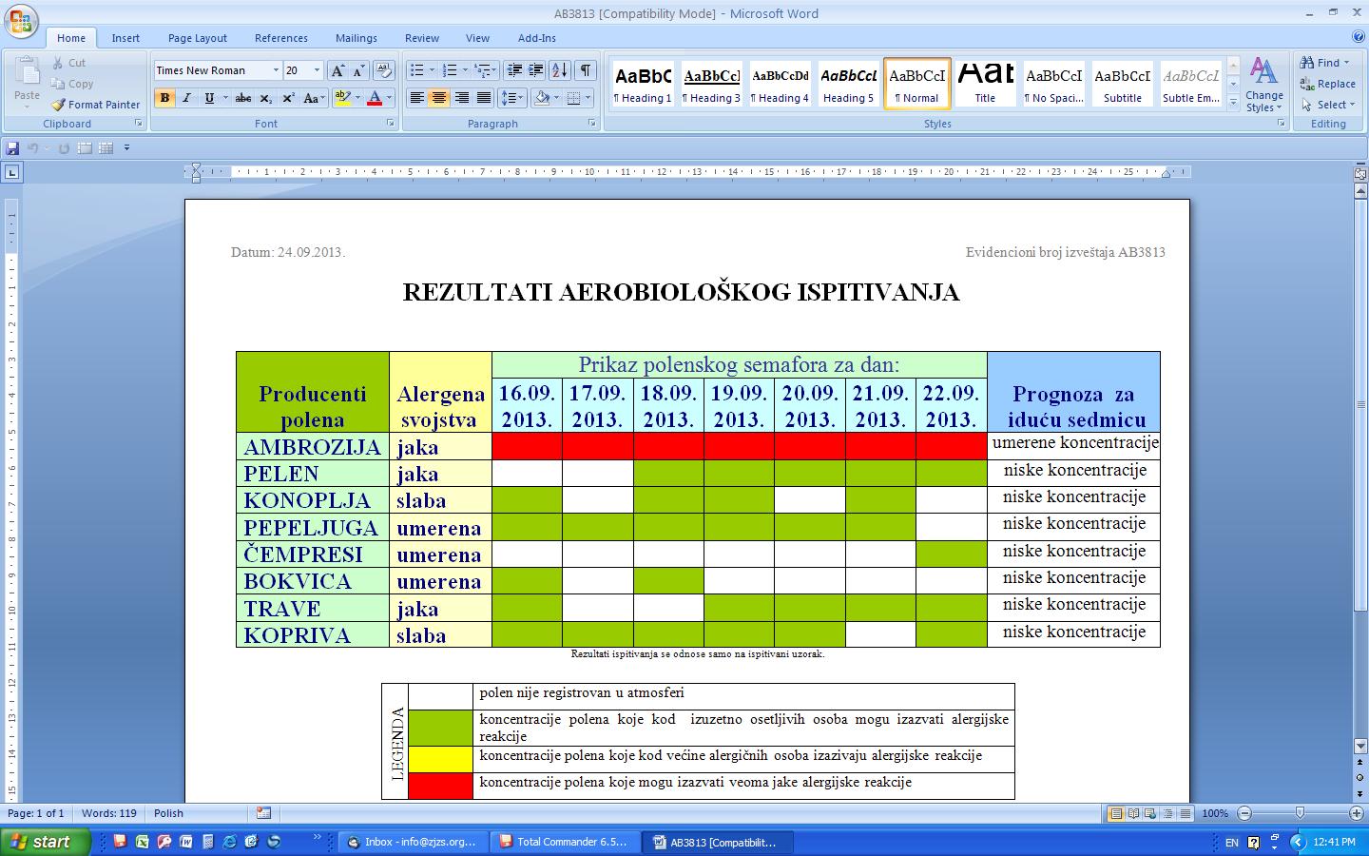The image size is (1369, 856).
Task: Toggle Bold formatting off
Action: tap(164, 98)
